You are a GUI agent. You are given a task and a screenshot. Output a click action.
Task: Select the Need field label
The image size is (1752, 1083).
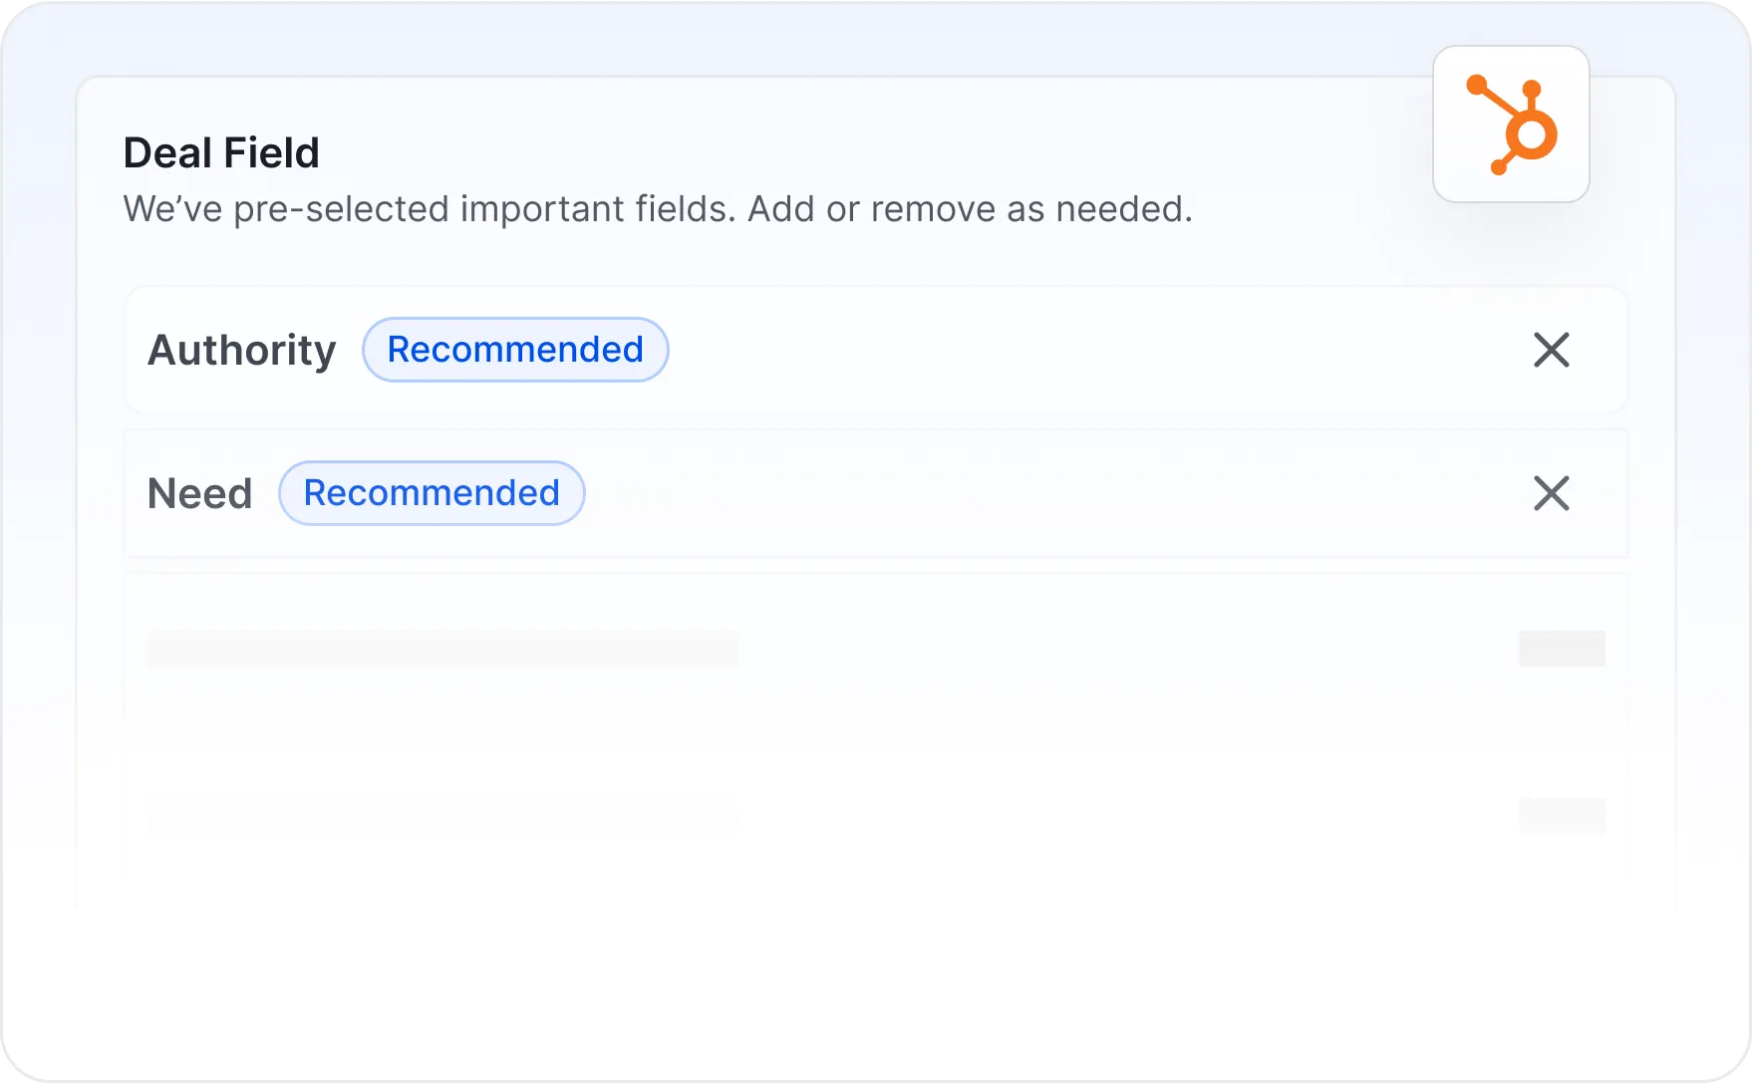(199, 494)
